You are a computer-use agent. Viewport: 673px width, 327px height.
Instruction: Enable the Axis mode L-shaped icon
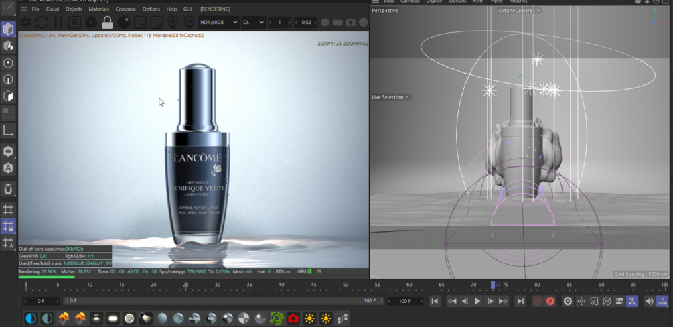click(8, 130)
